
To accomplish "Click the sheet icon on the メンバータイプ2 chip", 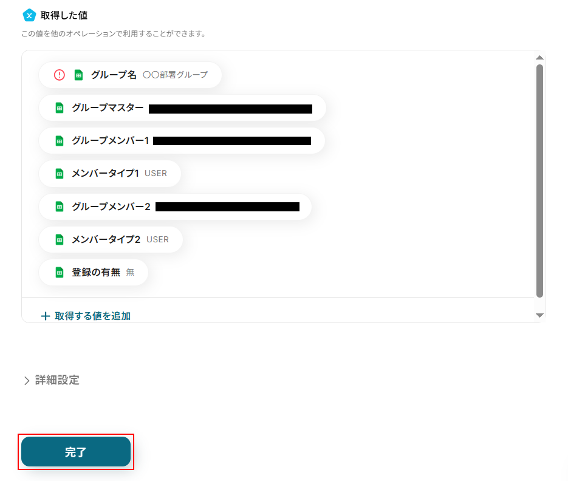I will pos(59,239).
